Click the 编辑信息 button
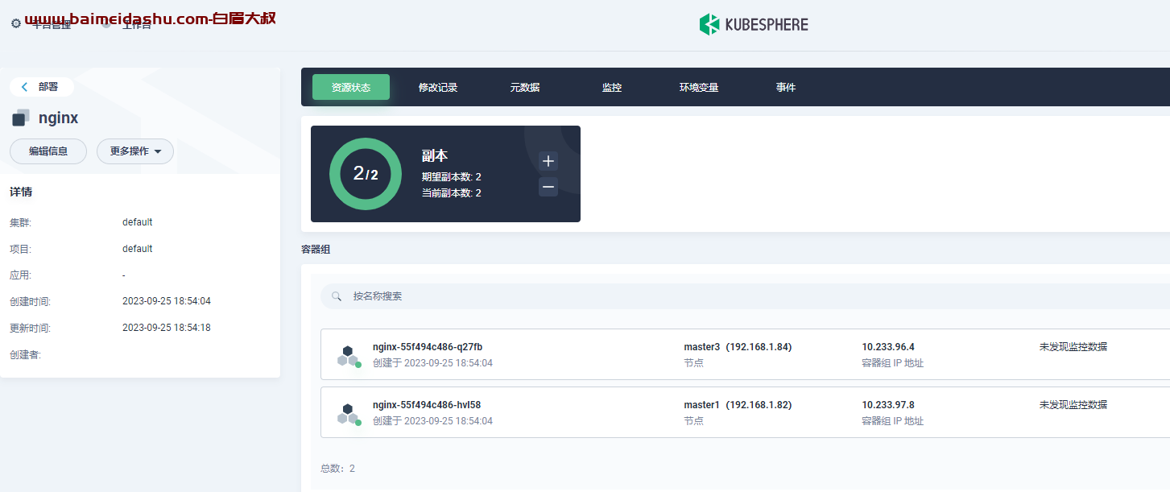Screen dimensions: 1170x492 pyautogui.click(x=48, y=151)
